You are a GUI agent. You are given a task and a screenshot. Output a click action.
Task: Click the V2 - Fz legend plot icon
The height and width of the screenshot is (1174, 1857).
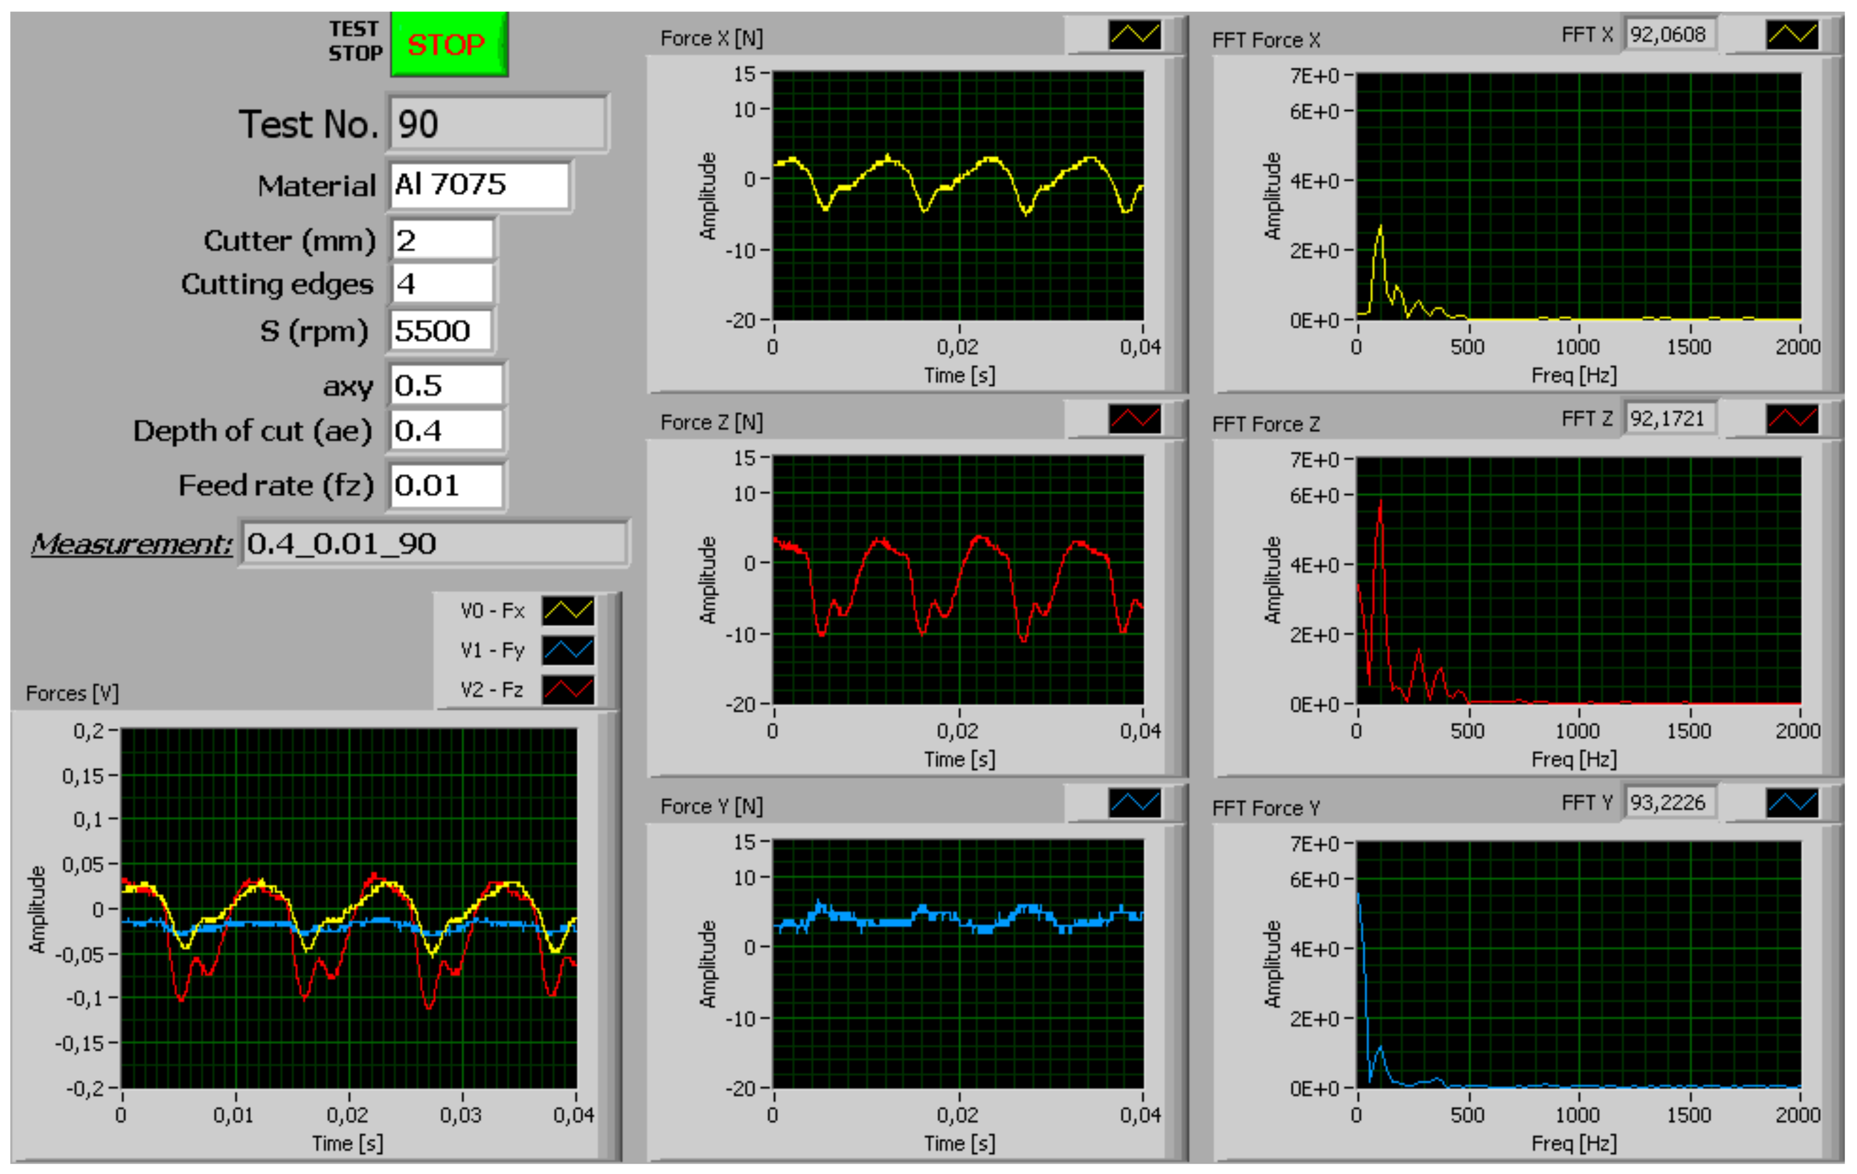click(568, 689)
